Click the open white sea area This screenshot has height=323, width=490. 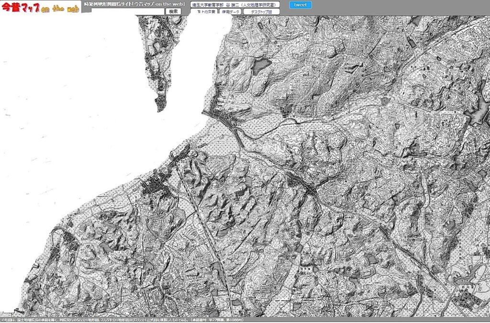[72, 96]
